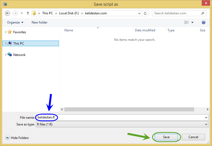Click the Back navigation arrow
This screenshot has height=146, width=212.
(x=8, y=13)
